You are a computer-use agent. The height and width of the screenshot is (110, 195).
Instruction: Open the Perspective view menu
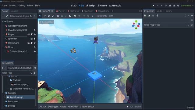tap(47, 22)
